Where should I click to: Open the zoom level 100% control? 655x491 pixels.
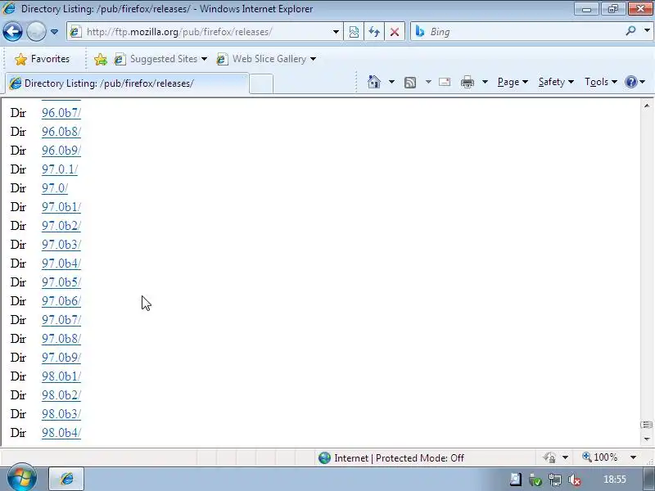point(600,457)
